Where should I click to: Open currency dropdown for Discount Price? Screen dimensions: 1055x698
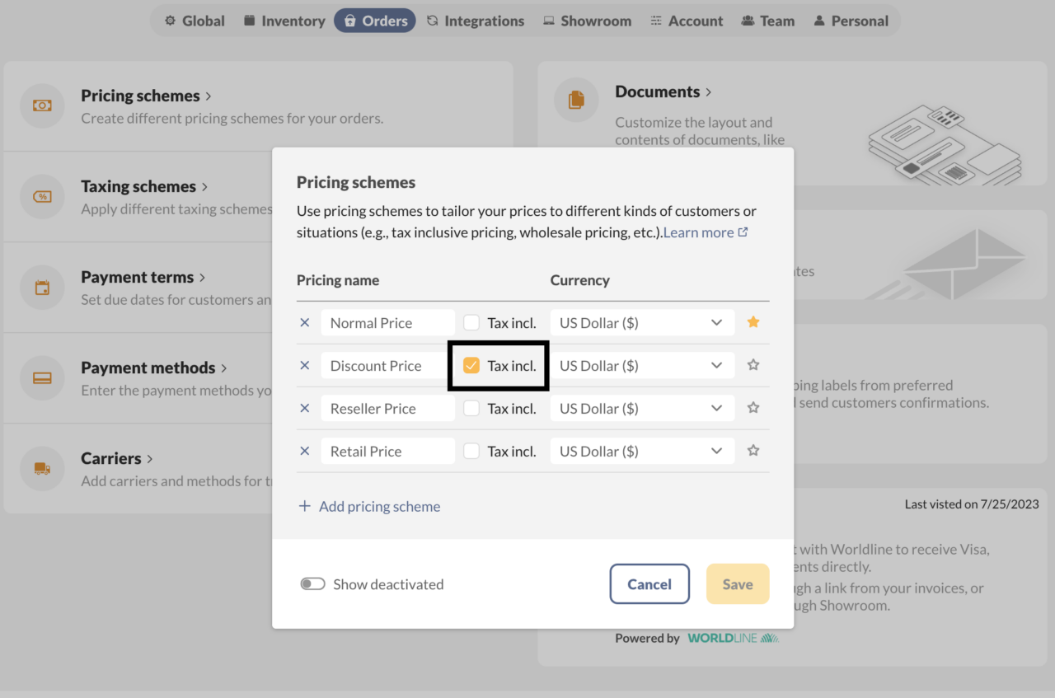coord(642,366)
